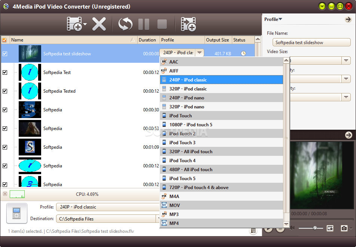Open the Destination path combo box
Image resolution: width=356 pixels, height=247 pixels.
pyautogui.click(x=108, y=219)
